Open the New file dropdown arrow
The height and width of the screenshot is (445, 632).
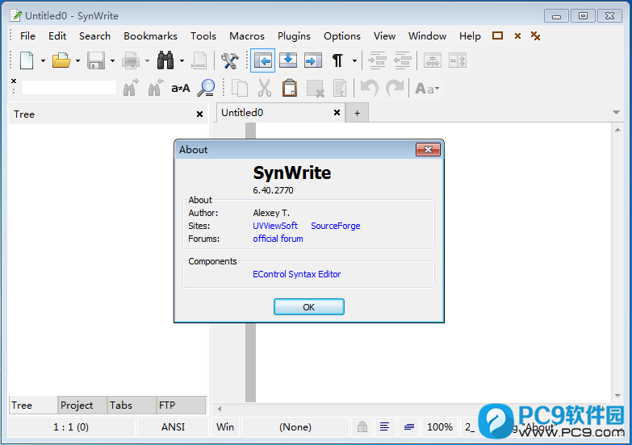coord(43,60)
